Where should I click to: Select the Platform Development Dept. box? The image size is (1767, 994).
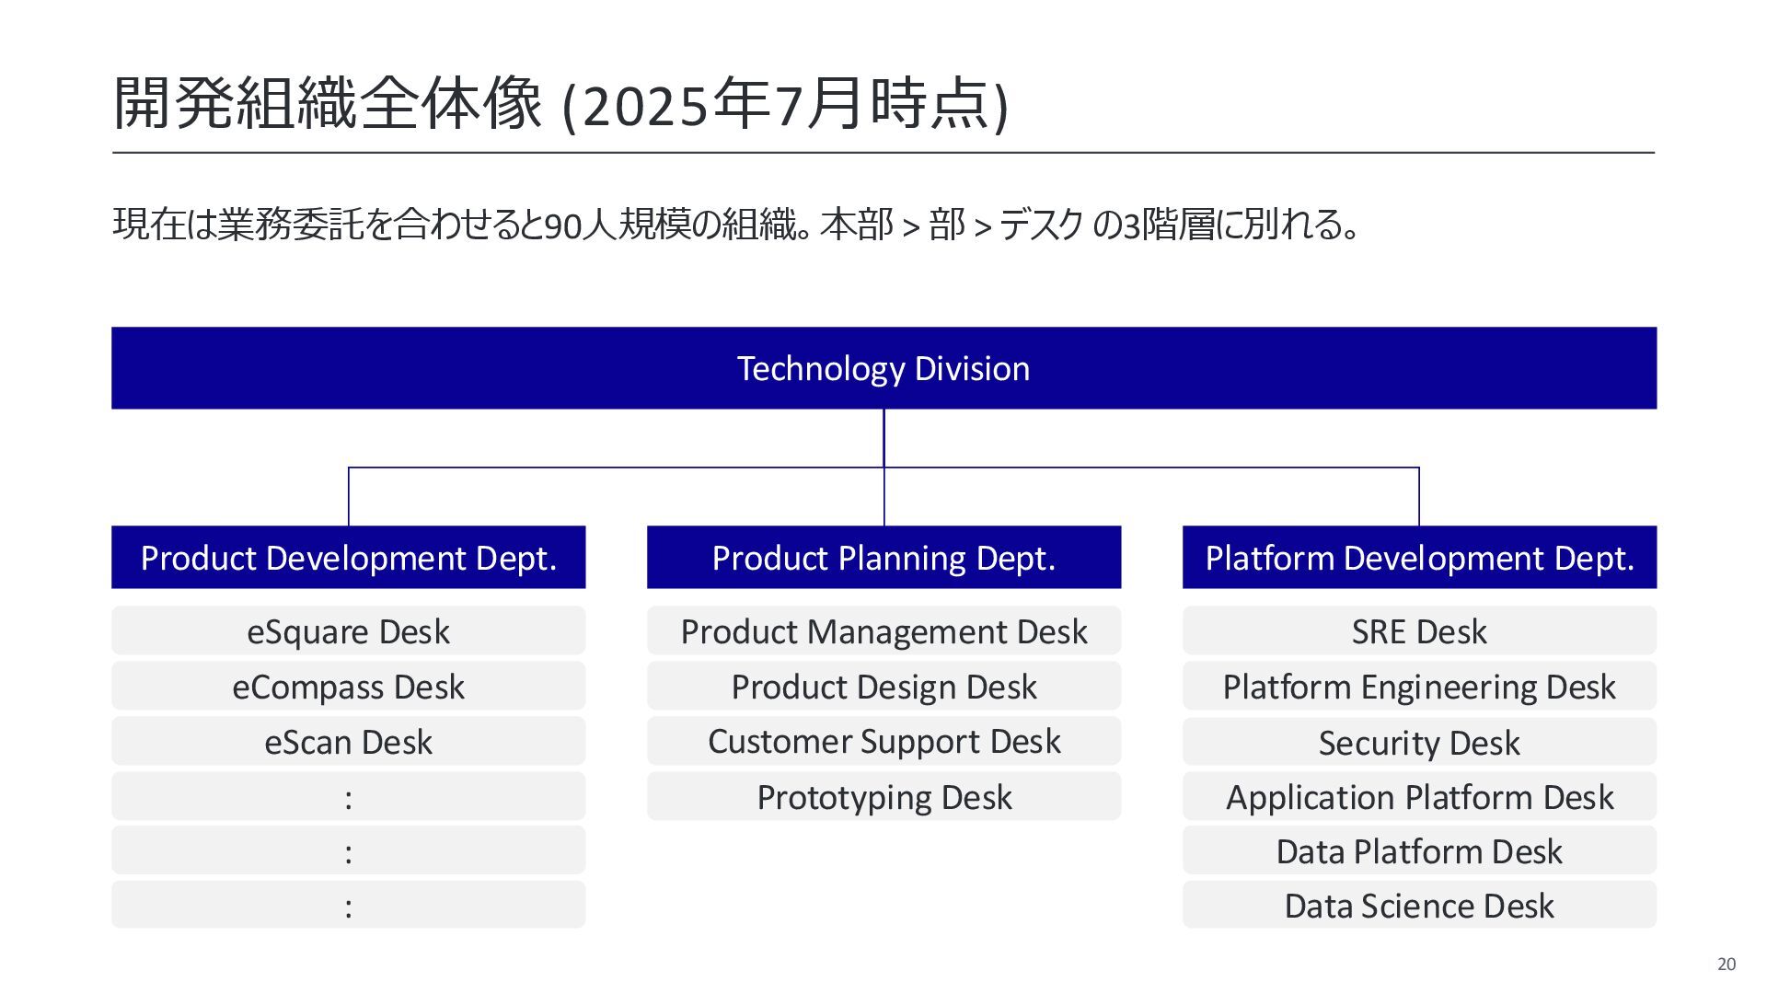(x=1419, y=557)
